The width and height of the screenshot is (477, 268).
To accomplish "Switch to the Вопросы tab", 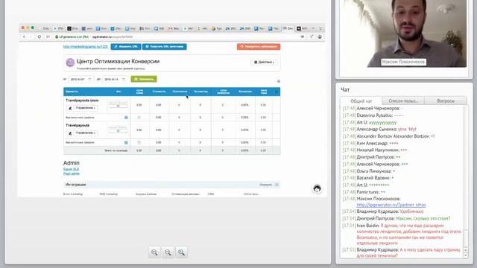I will pos(446,100).
